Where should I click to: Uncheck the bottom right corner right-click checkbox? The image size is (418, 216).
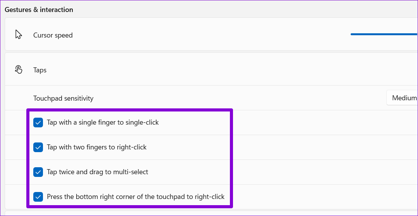pos(38,197)
